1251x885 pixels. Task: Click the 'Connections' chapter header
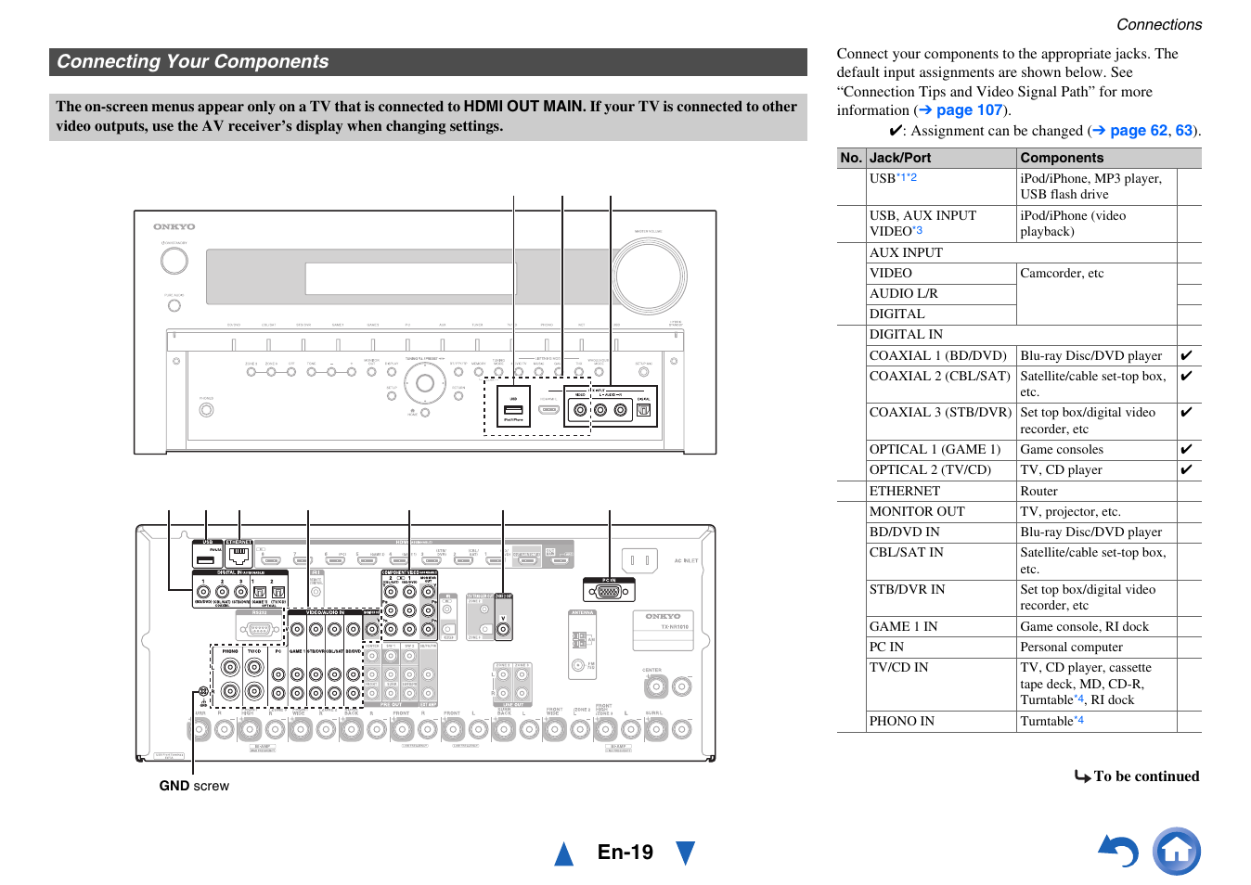click(x=1158, y=25)
